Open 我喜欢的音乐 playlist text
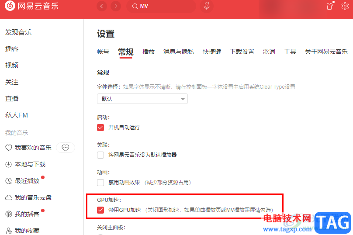The image size is (353, 235). click(33, 148)
